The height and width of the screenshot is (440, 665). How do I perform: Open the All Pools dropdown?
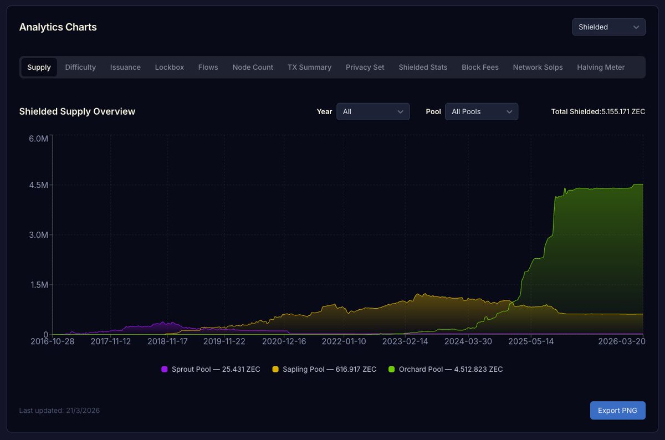point(482,111)
